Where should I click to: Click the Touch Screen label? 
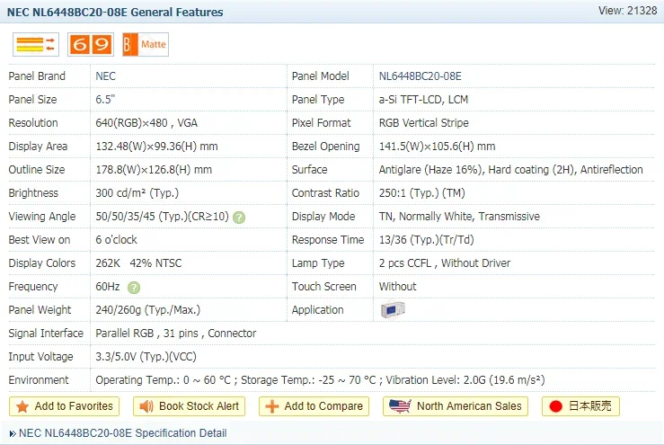pos(324,287)
